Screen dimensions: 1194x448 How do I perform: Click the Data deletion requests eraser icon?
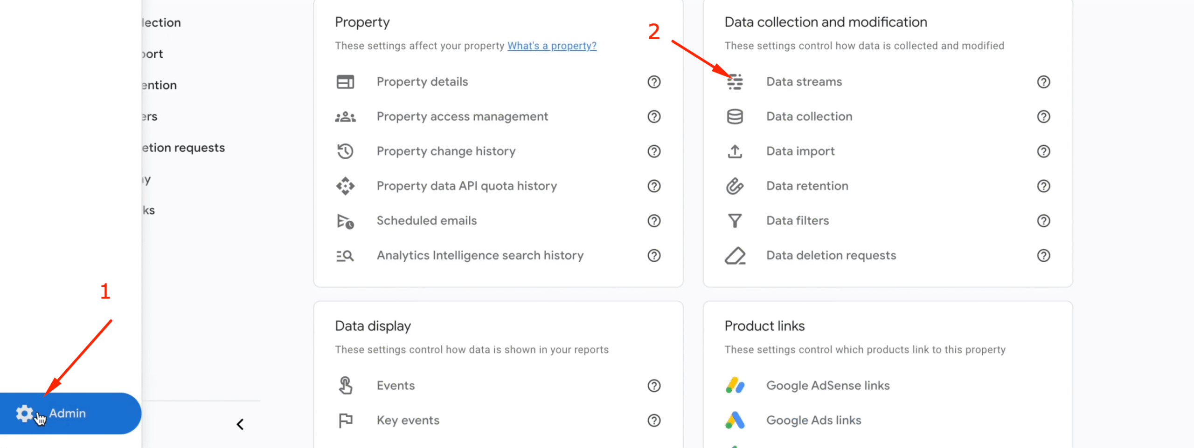[x=735, y=256]
